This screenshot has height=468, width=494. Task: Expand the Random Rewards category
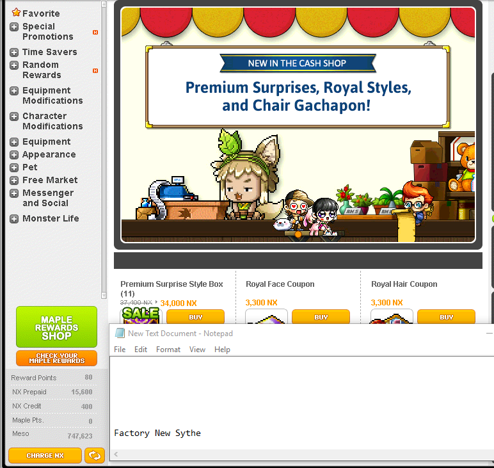(x=14, y=65)
